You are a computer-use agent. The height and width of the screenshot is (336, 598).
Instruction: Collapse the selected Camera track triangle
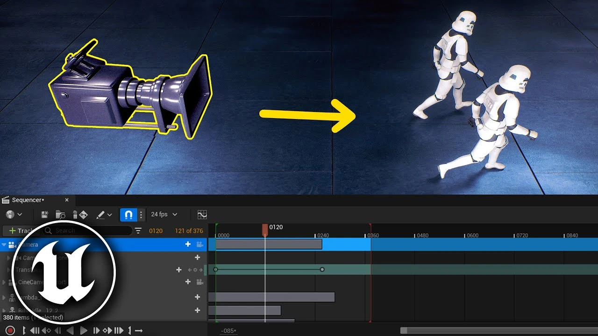4,245
